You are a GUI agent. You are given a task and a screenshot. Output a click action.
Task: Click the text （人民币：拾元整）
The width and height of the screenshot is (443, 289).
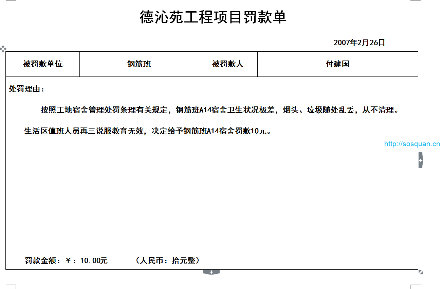click(x=167, y=260)
